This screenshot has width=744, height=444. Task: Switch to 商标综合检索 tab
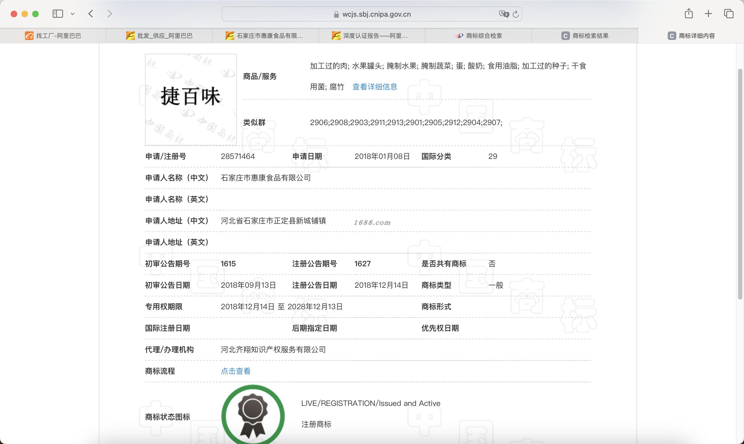pyautogui.click(x=478, y=36)
